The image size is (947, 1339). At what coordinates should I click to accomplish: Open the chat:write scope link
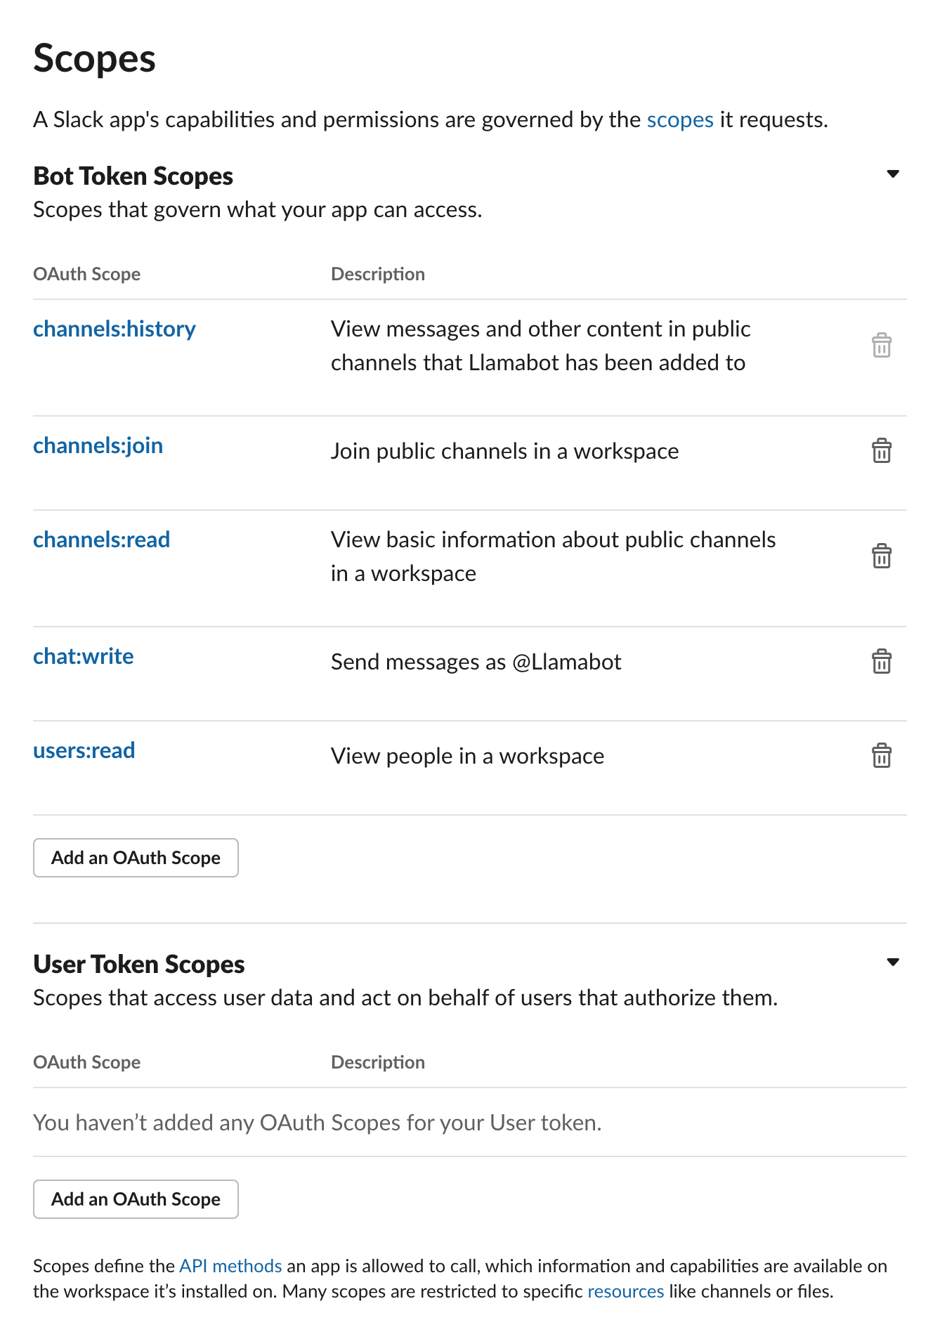[84, 656]
